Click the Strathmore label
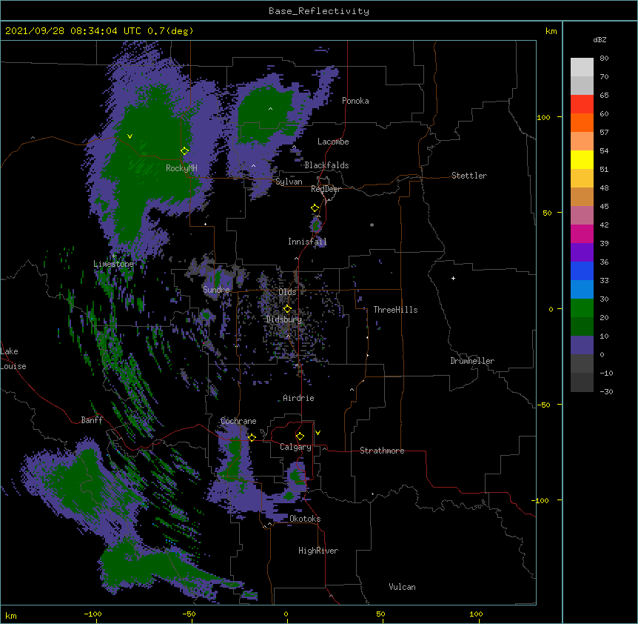The width and height of the screenshot is (638, 624). click(x=382, y=451)
